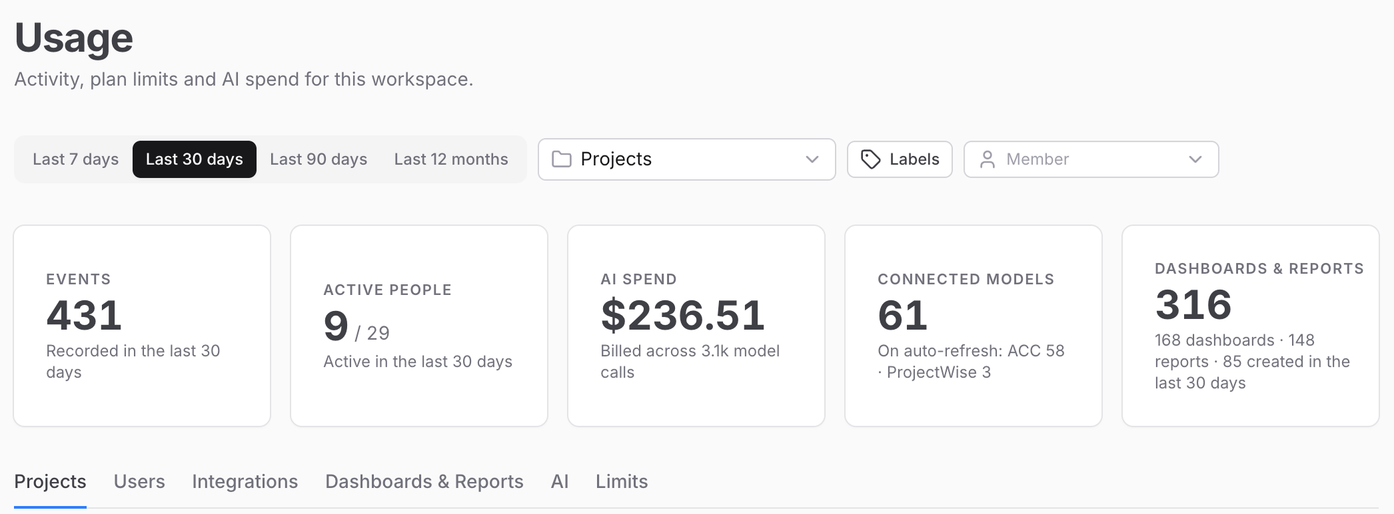Click the '/ 29' total people text

coord(372,333)
